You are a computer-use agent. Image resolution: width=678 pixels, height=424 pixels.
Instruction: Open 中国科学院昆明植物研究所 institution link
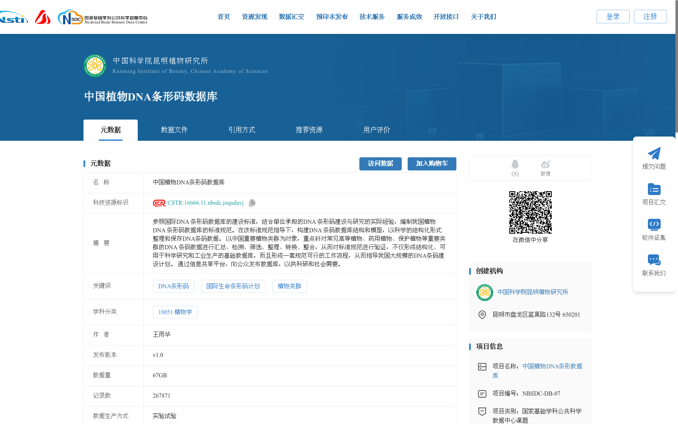coord(533,292)
